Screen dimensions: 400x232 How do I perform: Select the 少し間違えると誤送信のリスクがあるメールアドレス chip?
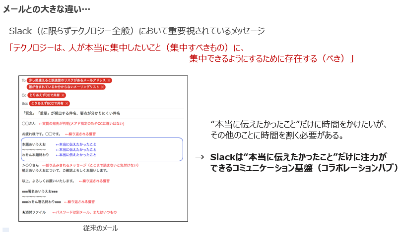[69, 81]
